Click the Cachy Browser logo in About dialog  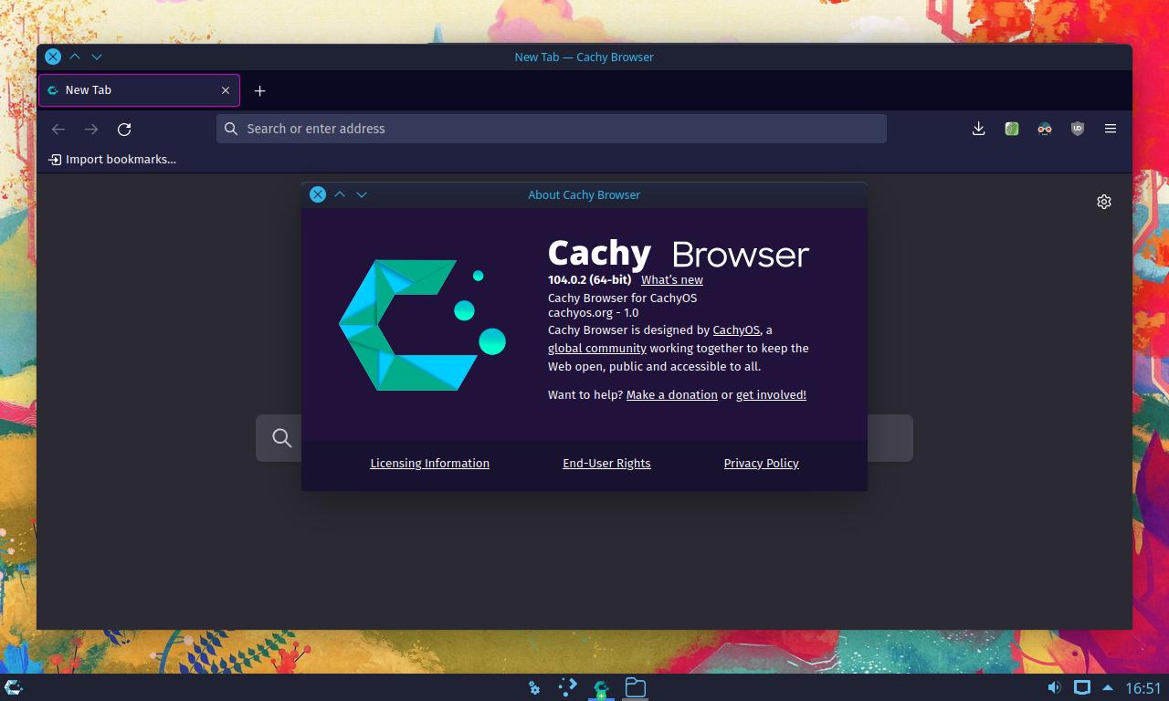[422, 325]
